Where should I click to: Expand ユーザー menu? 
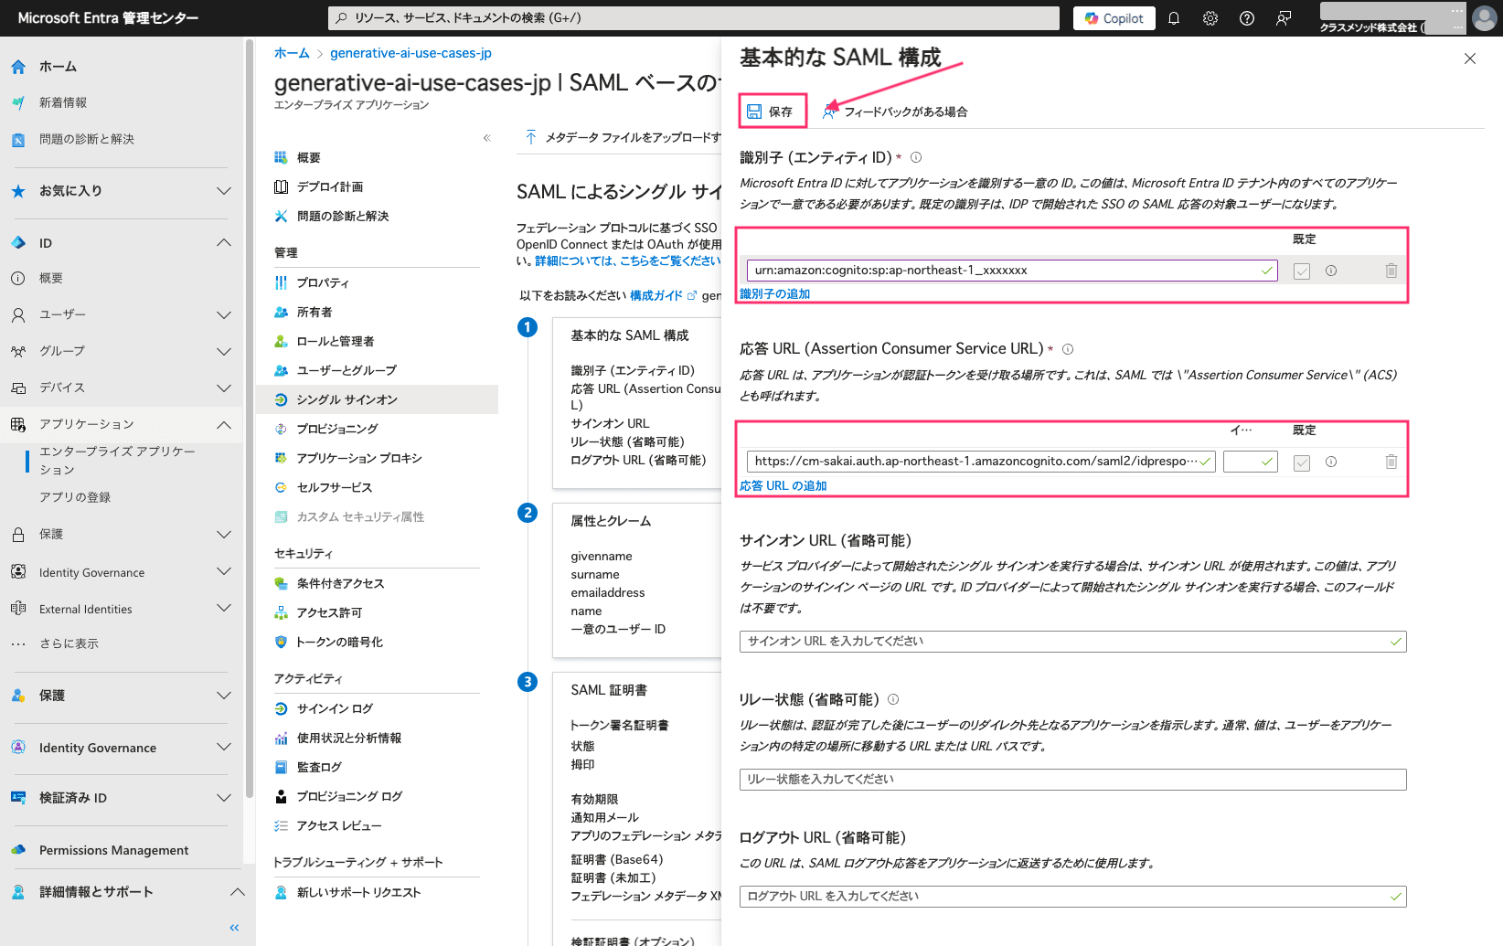pyautogui.click(x=224, y=314)
